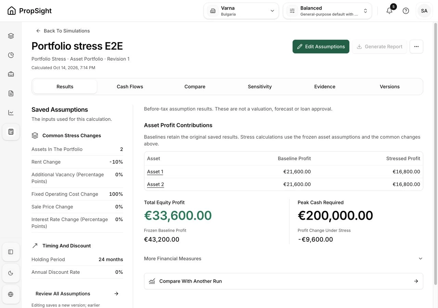Open the three-dot more options menu
This screenshot has width=438, height=308.
pos(416,47)
